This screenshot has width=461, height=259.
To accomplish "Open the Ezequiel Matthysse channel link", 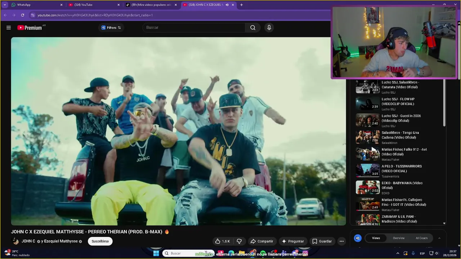I will coord(61,241).
